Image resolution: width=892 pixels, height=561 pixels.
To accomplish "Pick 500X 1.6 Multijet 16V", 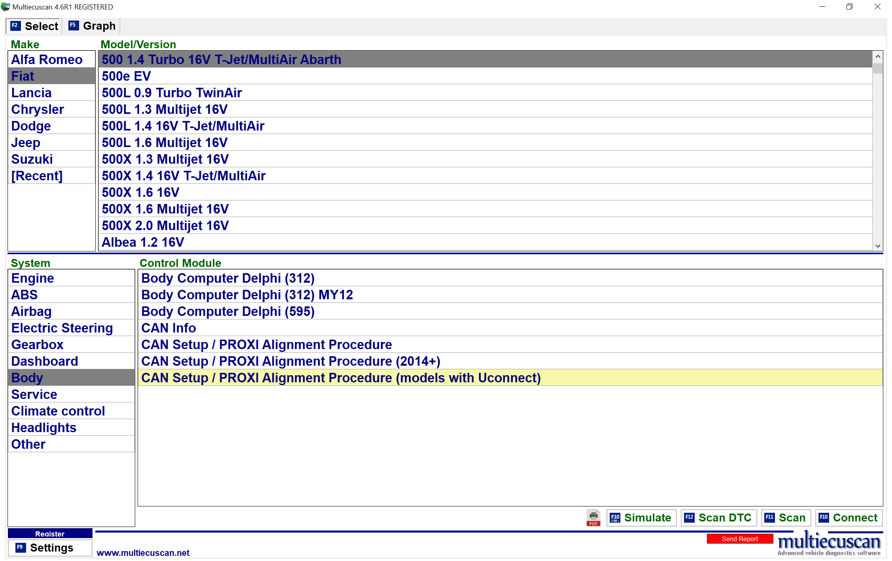I will (485, 209).
